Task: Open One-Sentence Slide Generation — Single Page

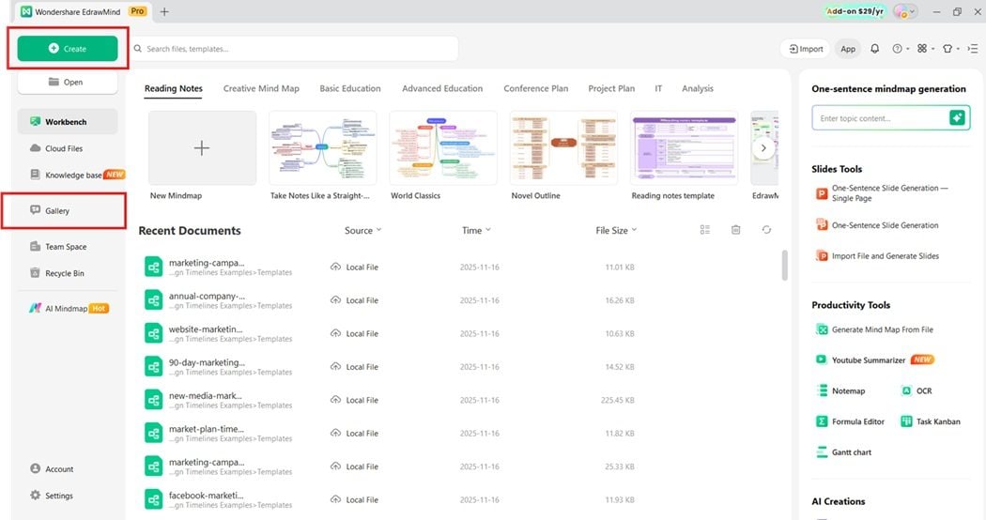Action: [883, 193]
